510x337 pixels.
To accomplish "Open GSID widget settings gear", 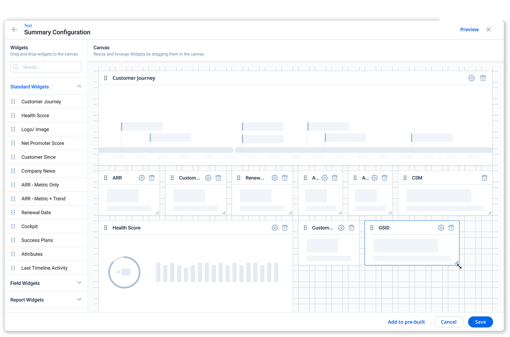I will [441, 228].
